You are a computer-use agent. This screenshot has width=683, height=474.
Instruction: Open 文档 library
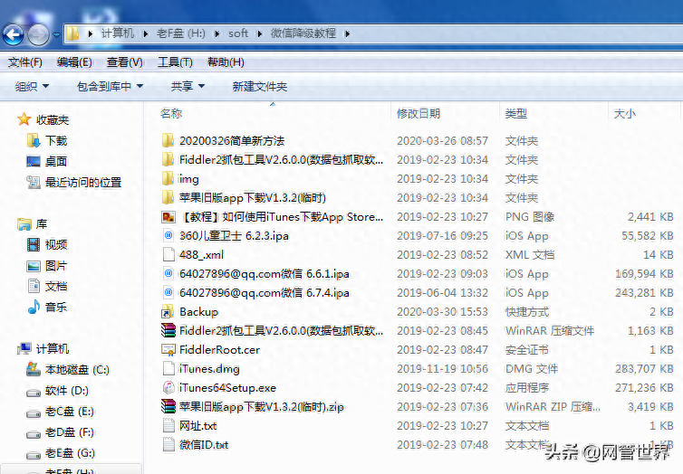[47, 286]
